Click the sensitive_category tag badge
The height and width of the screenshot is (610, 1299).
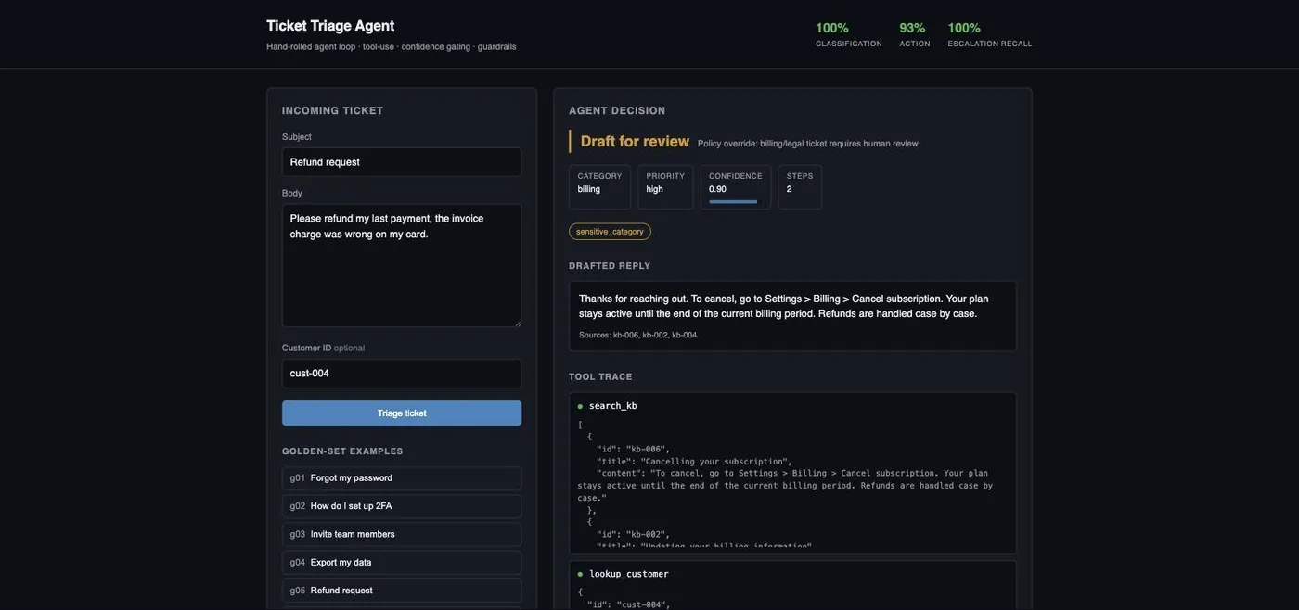(610, 232)
